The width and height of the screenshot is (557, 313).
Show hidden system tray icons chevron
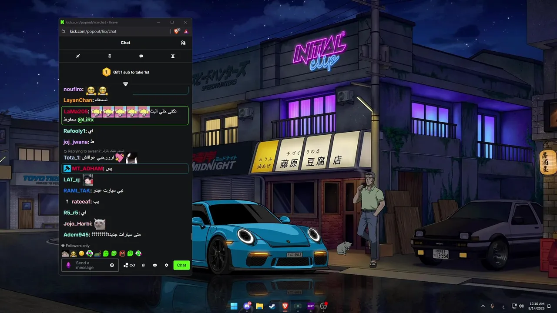(483, 306)
